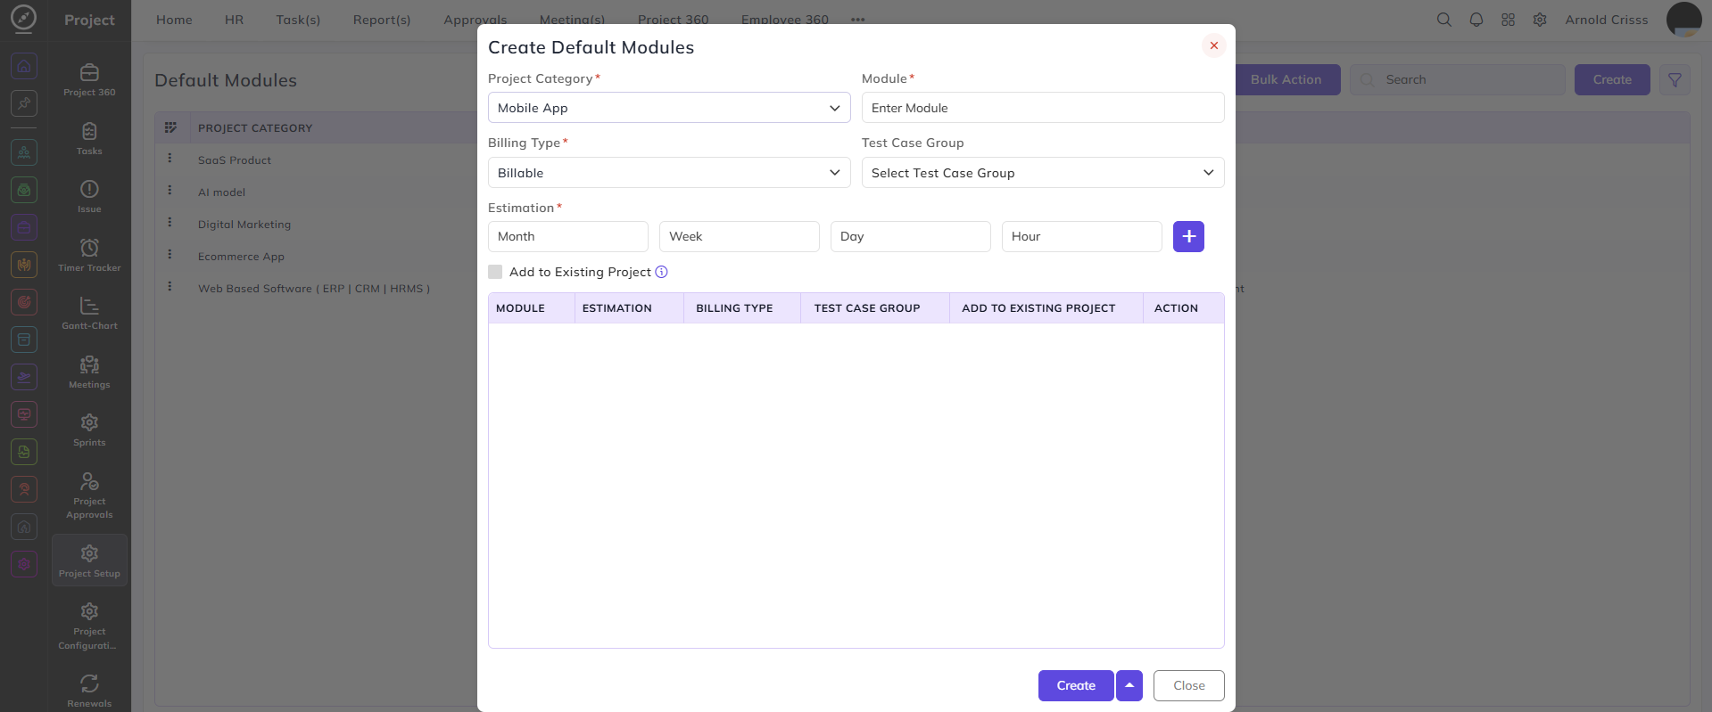1712x712 pixels.
Task: Open row menu for AI model
Action: [170, 191]
